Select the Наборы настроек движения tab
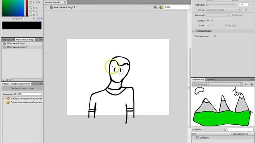Viewport: 255px width, 143px height. click(x=16, y=84)
